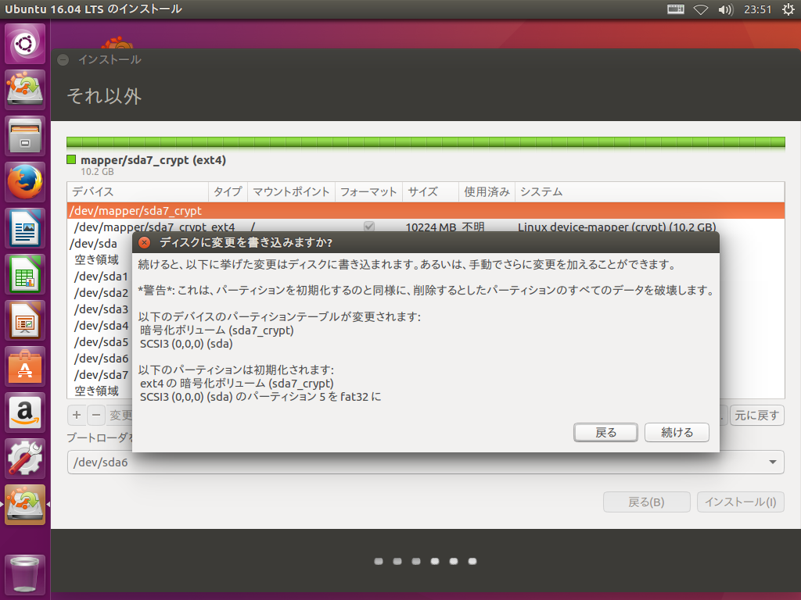Select the /dev/sda3 partition row
This screenshot has width=801, height=600.
[101, 309]
